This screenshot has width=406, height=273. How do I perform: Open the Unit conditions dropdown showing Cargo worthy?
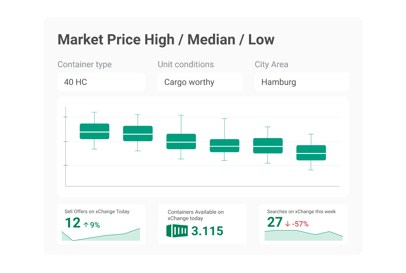click(200, 82)
